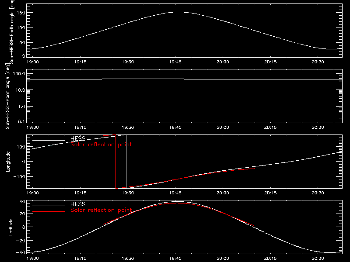Click 20:00 time label under Moon angle plot

223,128
